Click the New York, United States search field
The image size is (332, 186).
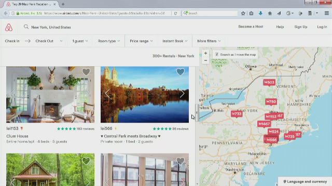point(51,27)
